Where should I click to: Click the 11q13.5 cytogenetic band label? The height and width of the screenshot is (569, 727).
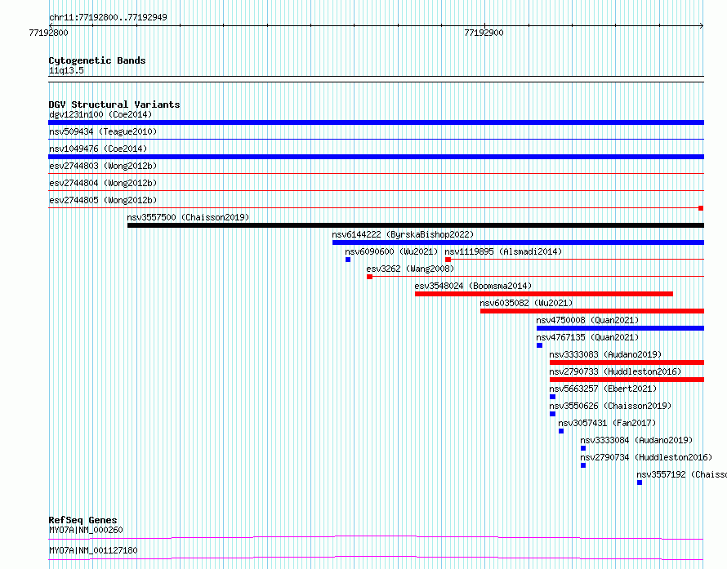66,70
